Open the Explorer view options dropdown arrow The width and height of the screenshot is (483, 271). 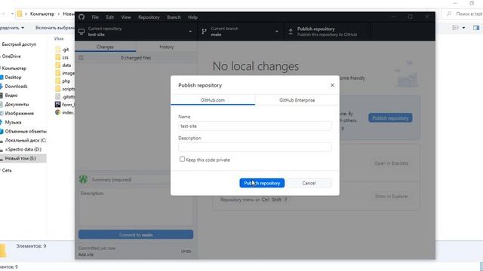463,28
